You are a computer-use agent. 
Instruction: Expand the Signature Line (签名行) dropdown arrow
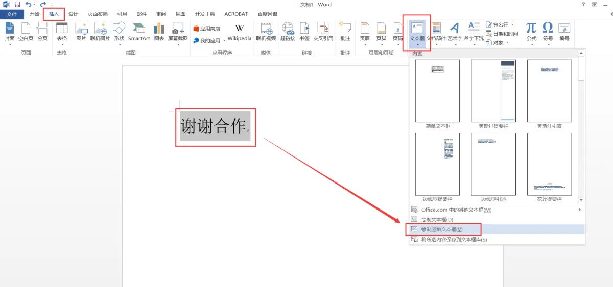tap(512, 24)
